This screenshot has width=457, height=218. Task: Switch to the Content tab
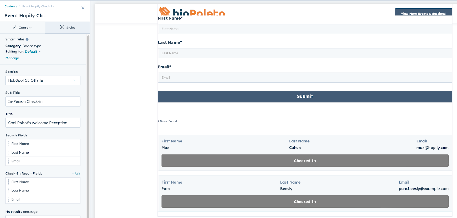pos(22,28)
